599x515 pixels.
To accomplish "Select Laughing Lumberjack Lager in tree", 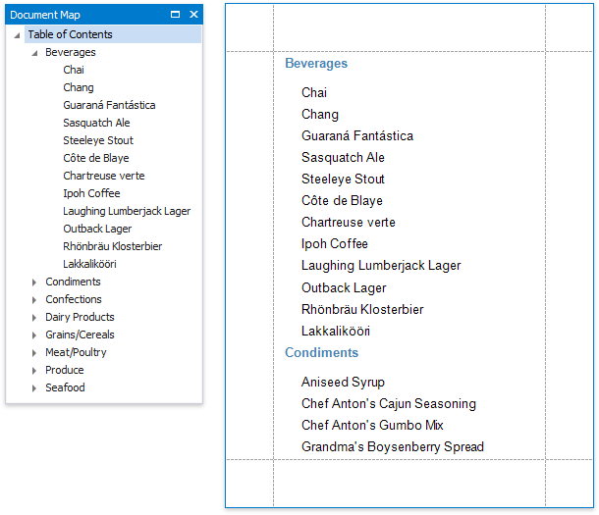I will coord(127,212).
